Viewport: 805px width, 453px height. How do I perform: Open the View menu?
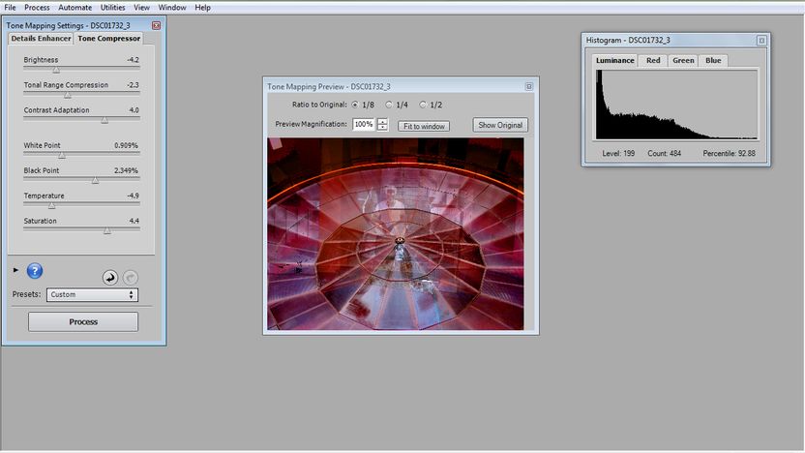point(141,8)
